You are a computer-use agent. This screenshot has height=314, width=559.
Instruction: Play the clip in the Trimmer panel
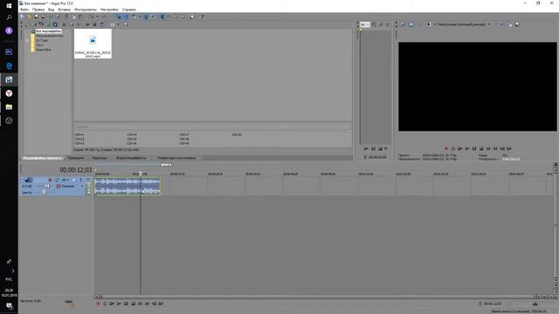[367, 148]
